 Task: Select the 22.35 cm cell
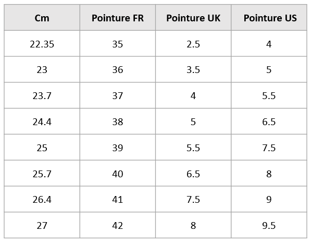pyautogui.click(x=42, y=44)
